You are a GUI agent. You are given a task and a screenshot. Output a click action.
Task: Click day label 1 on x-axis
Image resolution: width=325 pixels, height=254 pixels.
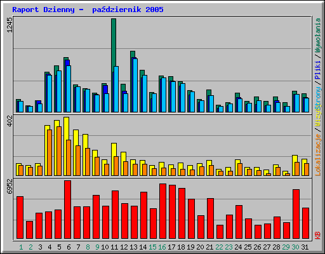pos(21,247)
